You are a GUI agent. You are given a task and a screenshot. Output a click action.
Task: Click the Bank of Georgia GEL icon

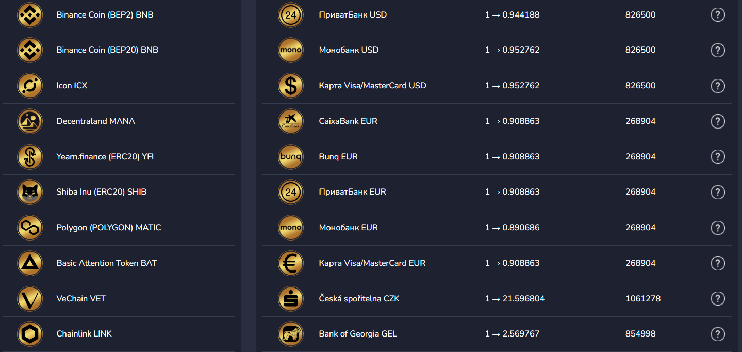(291, 334)
